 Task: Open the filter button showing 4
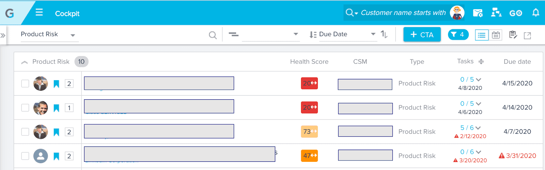click(458, 34)
